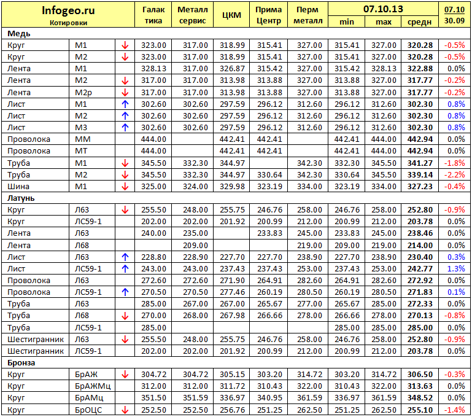The width and height of the screenshot is (472, 417).
Task: Click up arrow in Проволока ЛС59-1 row
Action: coord(125,292)
